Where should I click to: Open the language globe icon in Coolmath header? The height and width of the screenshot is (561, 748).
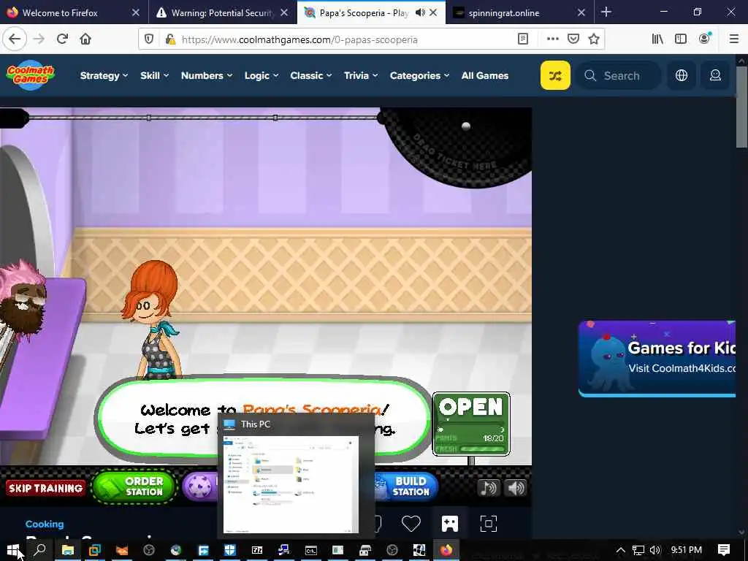click(x=682, y=75)
